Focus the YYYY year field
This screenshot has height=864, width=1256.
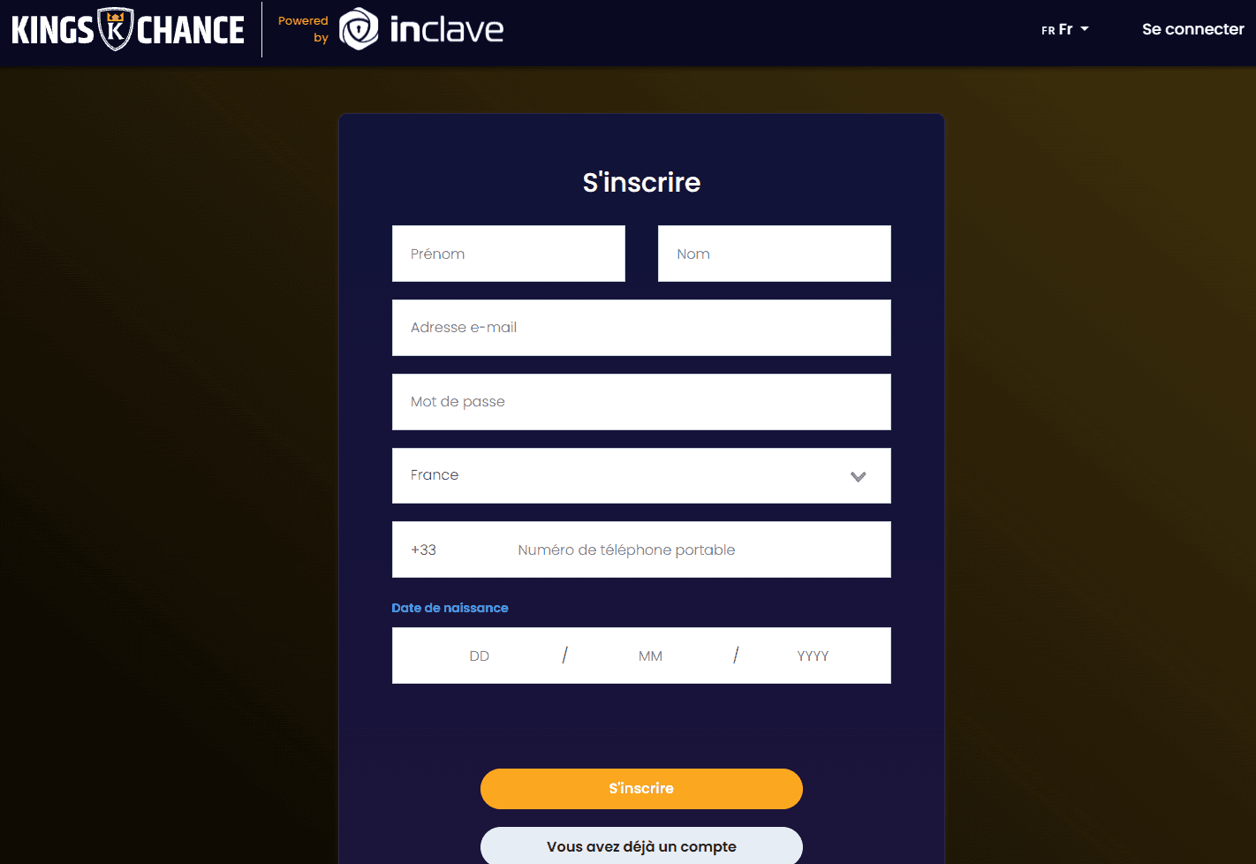[x=813, y=656]
